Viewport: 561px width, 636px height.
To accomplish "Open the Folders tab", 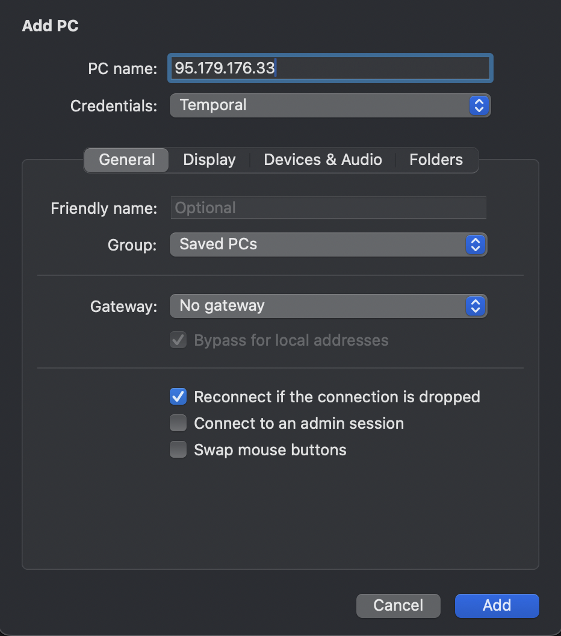I will [436, 160].
